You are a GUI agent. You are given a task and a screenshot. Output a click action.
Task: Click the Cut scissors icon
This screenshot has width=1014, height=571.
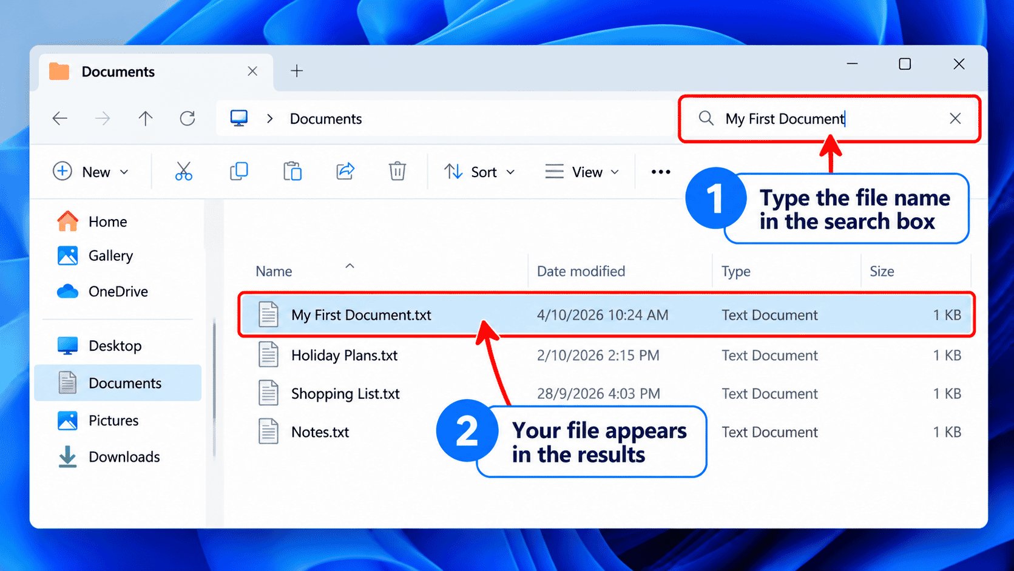click(x=183, y=172)
